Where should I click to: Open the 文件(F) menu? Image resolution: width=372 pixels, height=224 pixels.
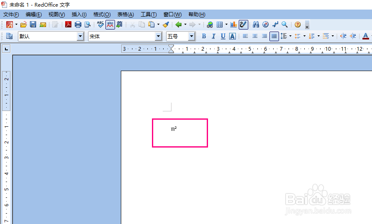click(11, 15)
